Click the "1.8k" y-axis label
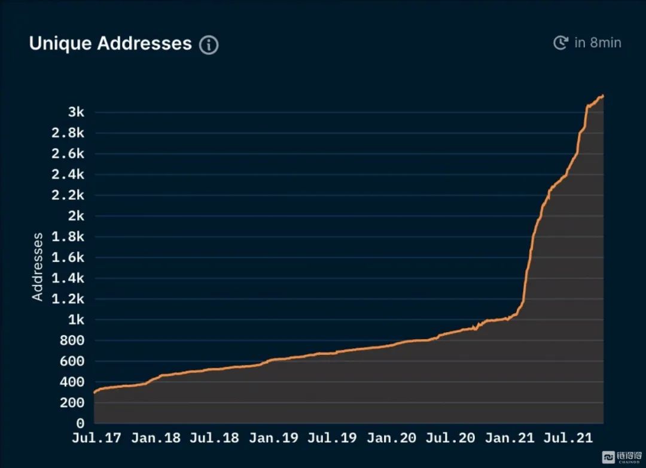 tap(68, 236)
